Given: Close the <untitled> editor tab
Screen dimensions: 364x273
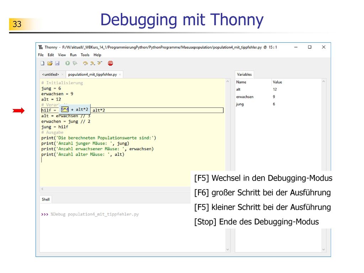Looking at the screenshot, I should pyautogui.click(x=62, y=75).
